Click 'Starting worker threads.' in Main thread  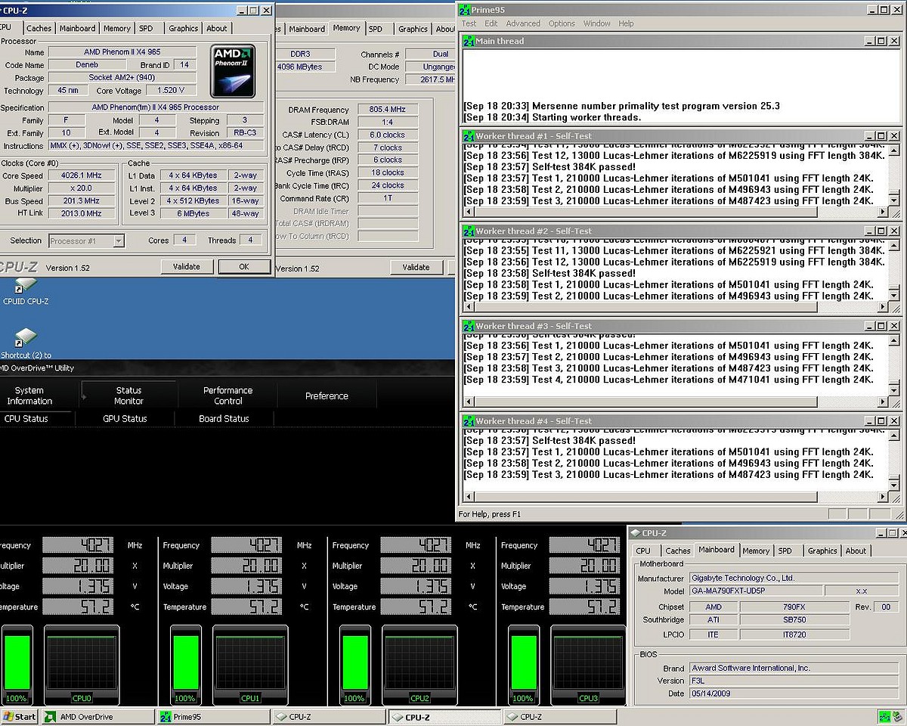pos(587,117)
